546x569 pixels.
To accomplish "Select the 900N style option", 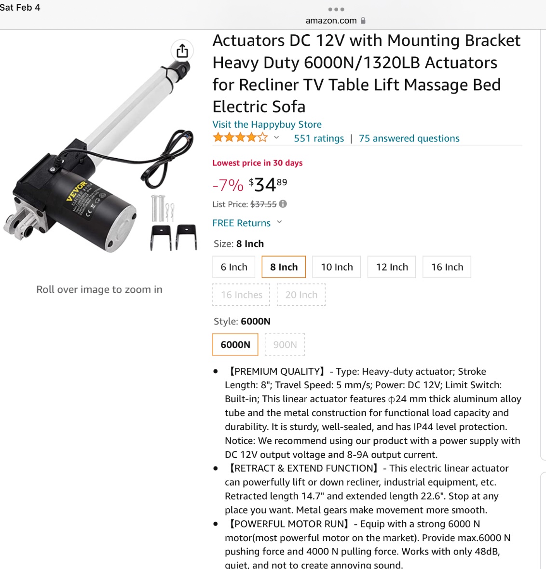I will click(x=285, y=344).
